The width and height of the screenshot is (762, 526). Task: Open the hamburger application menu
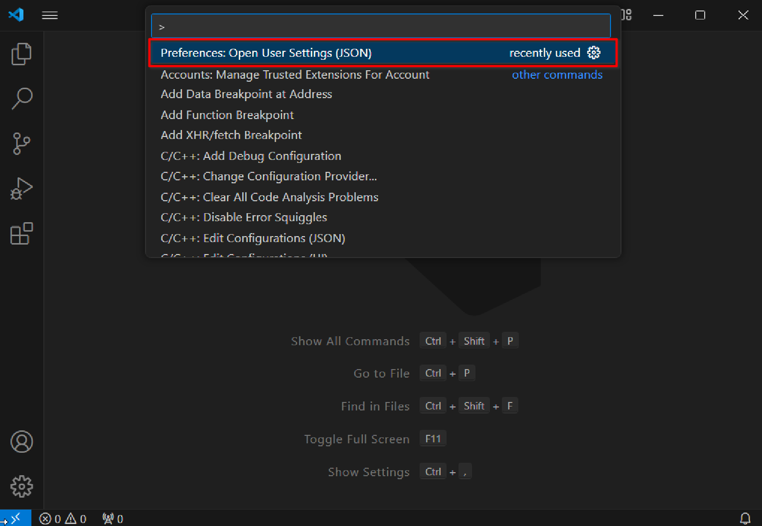50,15
